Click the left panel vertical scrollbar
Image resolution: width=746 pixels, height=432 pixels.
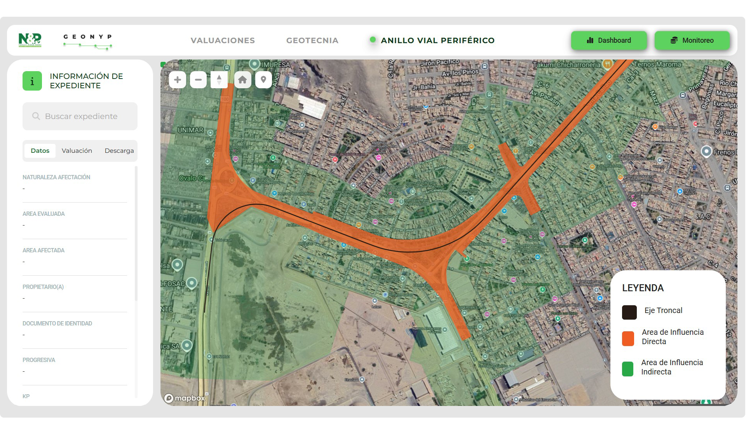tap(136, 233)
